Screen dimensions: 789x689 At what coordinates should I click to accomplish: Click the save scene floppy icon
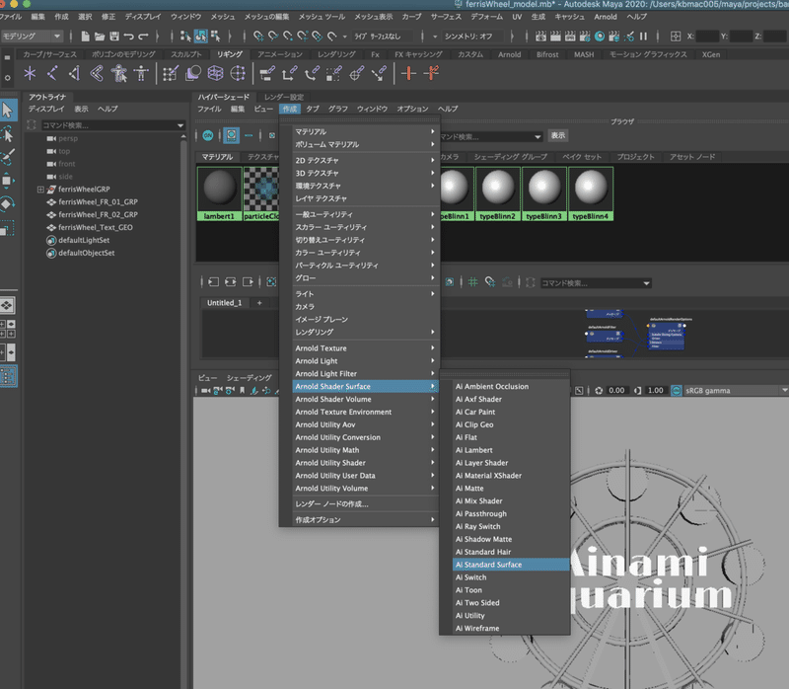point(114,37)
